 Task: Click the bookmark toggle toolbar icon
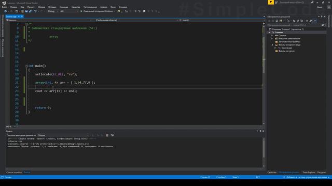tap(144, 11)
